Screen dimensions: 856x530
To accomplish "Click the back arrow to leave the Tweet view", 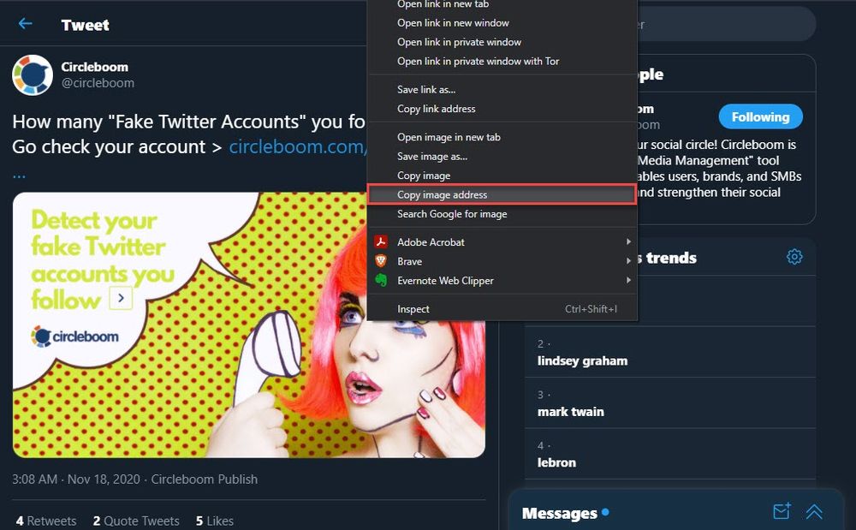I will [x=25, y=24].
